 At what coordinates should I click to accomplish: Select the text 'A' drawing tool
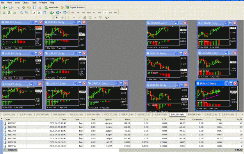coord(95,17)
